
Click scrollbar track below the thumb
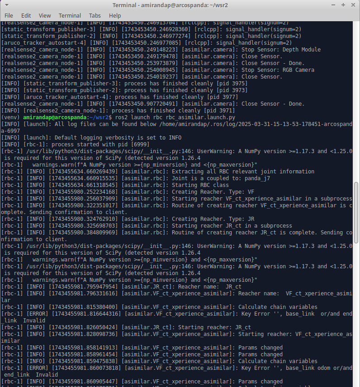coord(357,316)
